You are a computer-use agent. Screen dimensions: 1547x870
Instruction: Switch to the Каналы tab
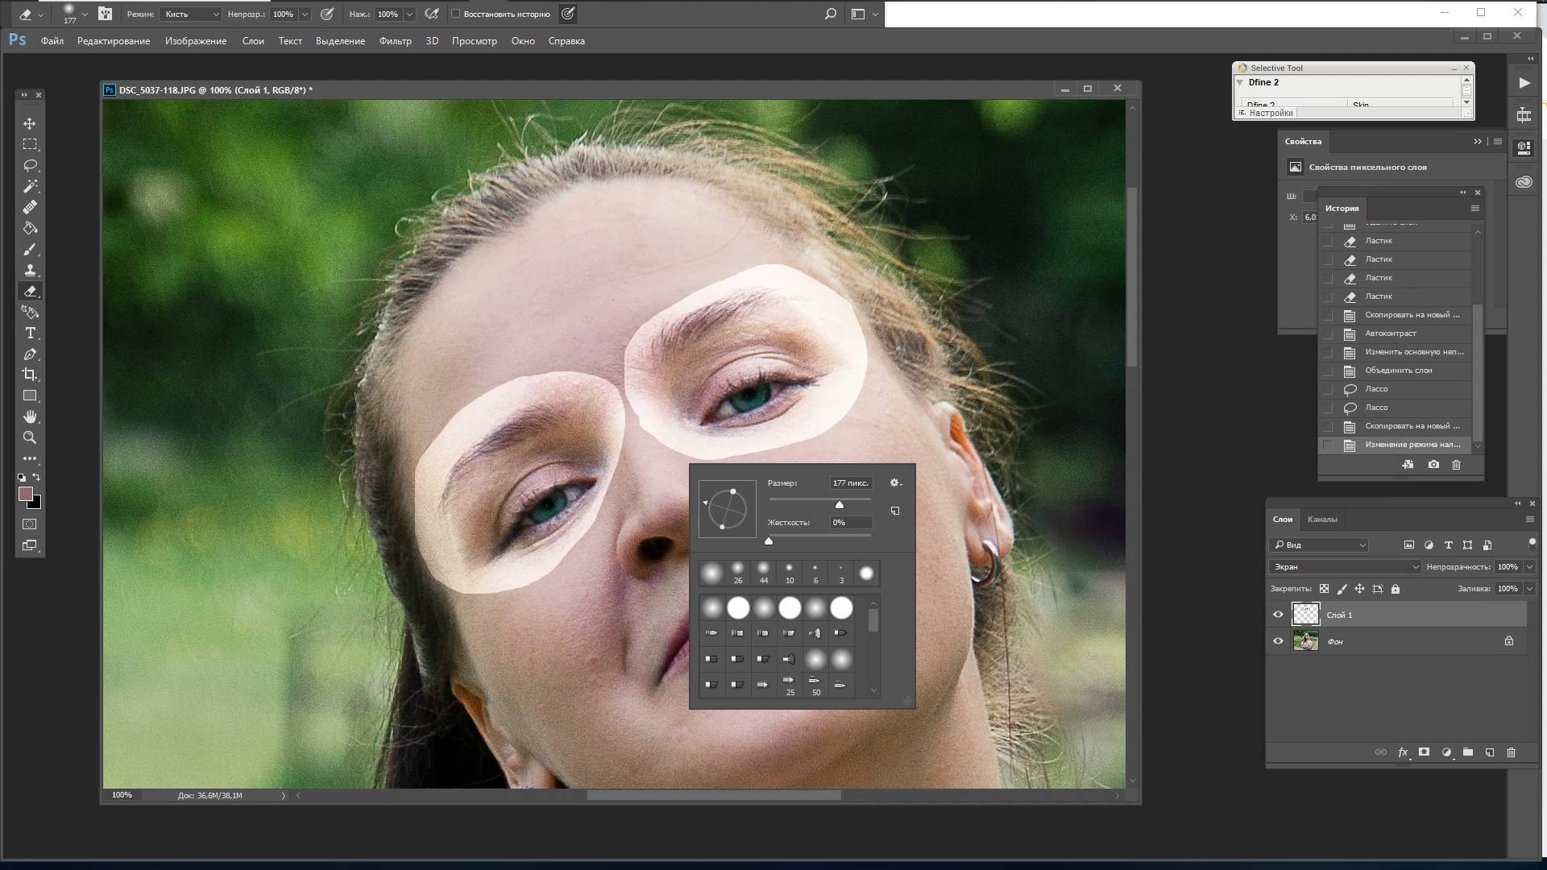pyautogui.click(x=1321, y=520)
